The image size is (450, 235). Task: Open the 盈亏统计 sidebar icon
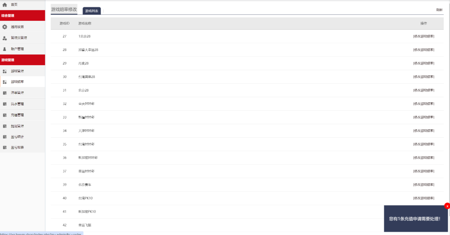pos(5,137)
